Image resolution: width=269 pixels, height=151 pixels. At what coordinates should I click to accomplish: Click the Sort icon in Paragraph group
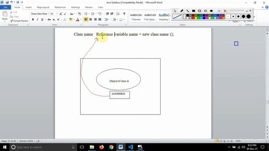118,14
